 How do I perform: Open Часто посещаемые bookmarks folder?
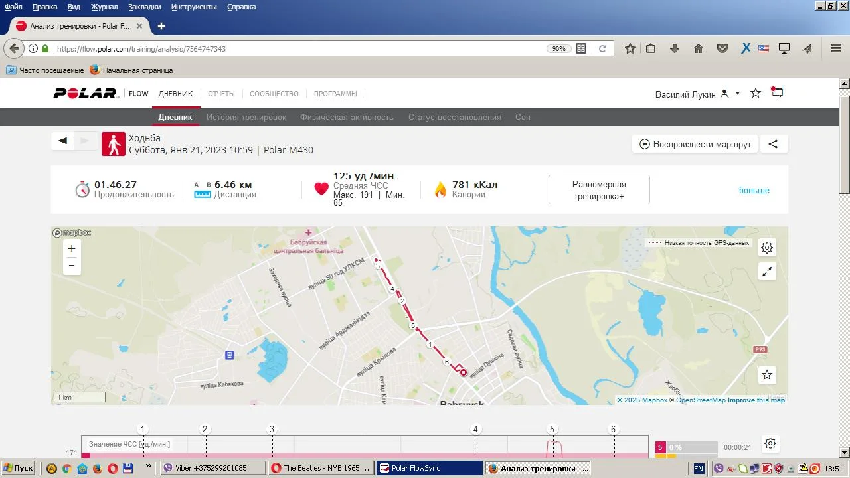pos(45,70)
